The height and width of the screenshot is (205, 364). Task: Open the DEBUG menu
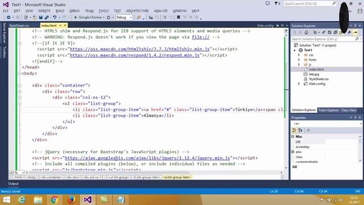click(75, 11)
